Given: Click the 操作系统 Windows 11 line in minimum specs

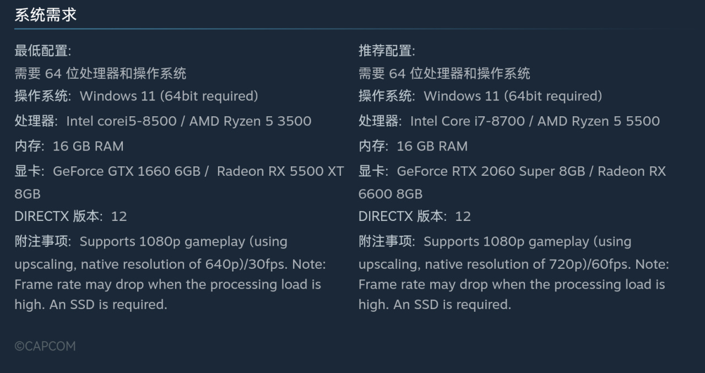Looking at the screenshot, I should (136, 96).
